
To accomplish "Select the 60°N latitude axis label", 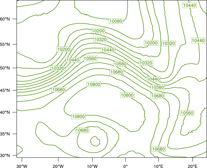I will 5,19.
